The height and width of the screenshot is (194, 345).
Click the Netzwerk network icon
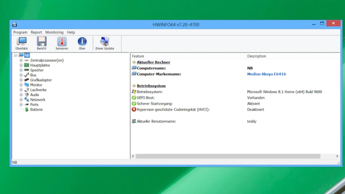click(x=27, y=99)
